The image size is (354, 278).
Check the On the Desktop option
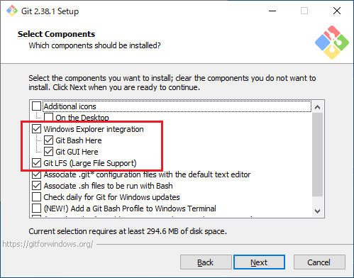coord(48,117)
